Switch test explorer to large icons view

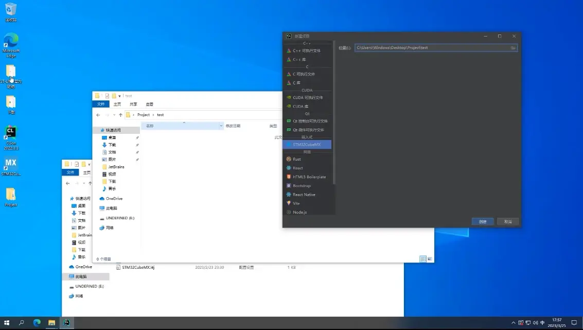click(x=430, y=259)
